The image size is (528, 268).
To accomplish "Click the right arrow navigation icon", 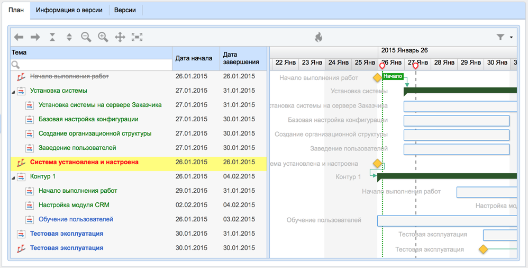I will coord(35,37).
